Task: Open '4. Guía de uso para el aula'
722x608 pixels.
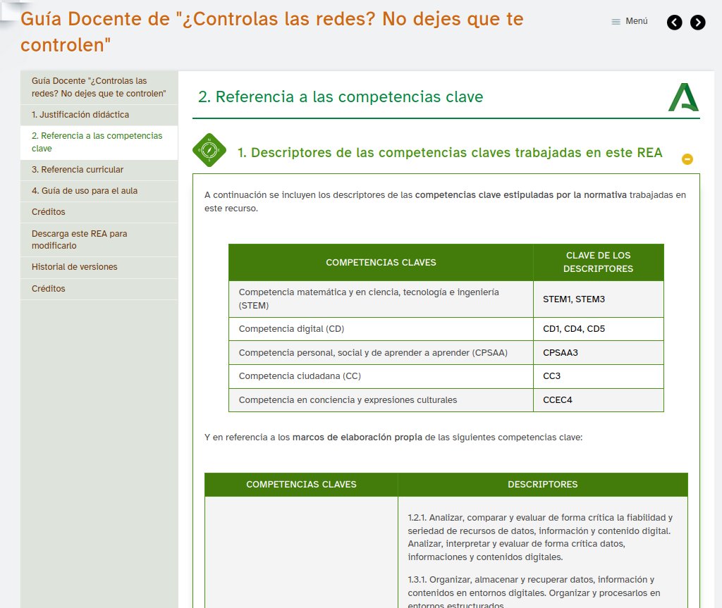Action: (99, 191)
